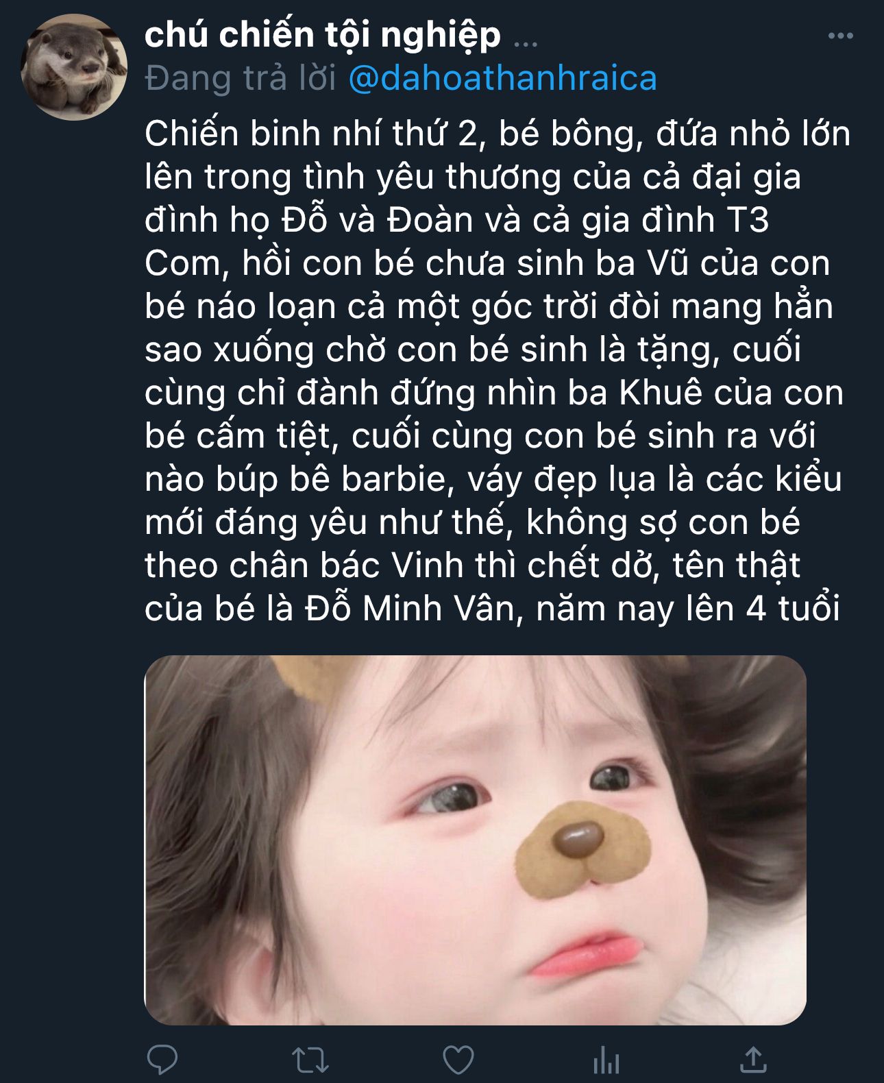Click the truncated handle ellipsis beside the name
The image size is (884, 1083).
[x=526, y=42]
